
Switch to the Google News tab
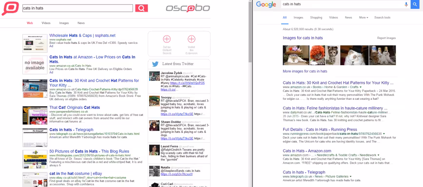click(348, 18)
